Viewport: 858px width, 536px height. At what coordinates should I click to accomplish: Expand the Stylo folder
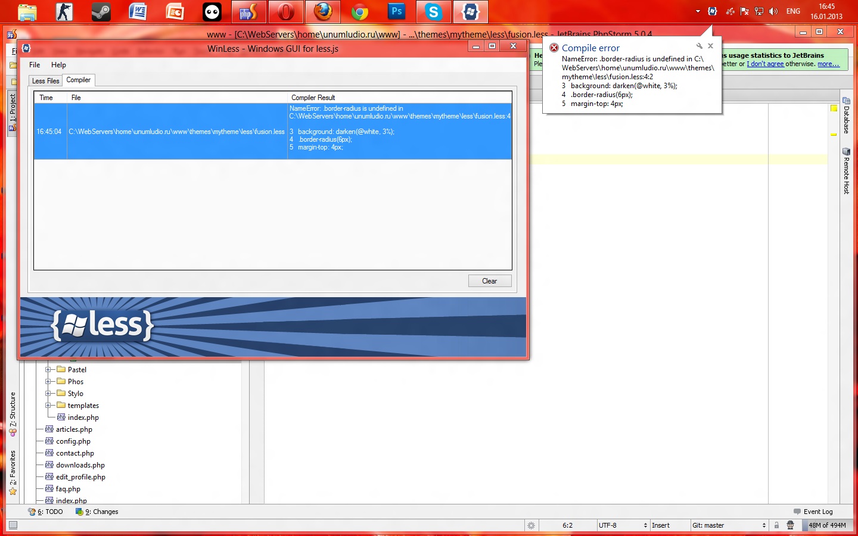point(48,393)
